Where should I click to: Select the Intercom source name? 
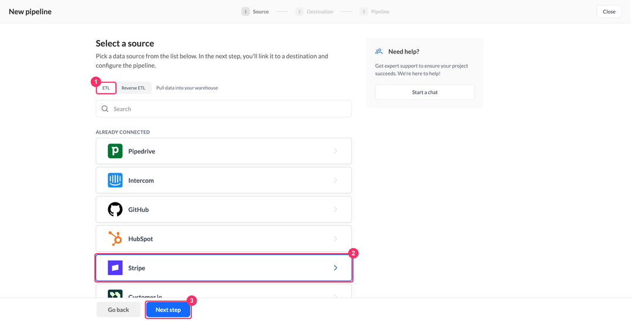click(141, 180)
